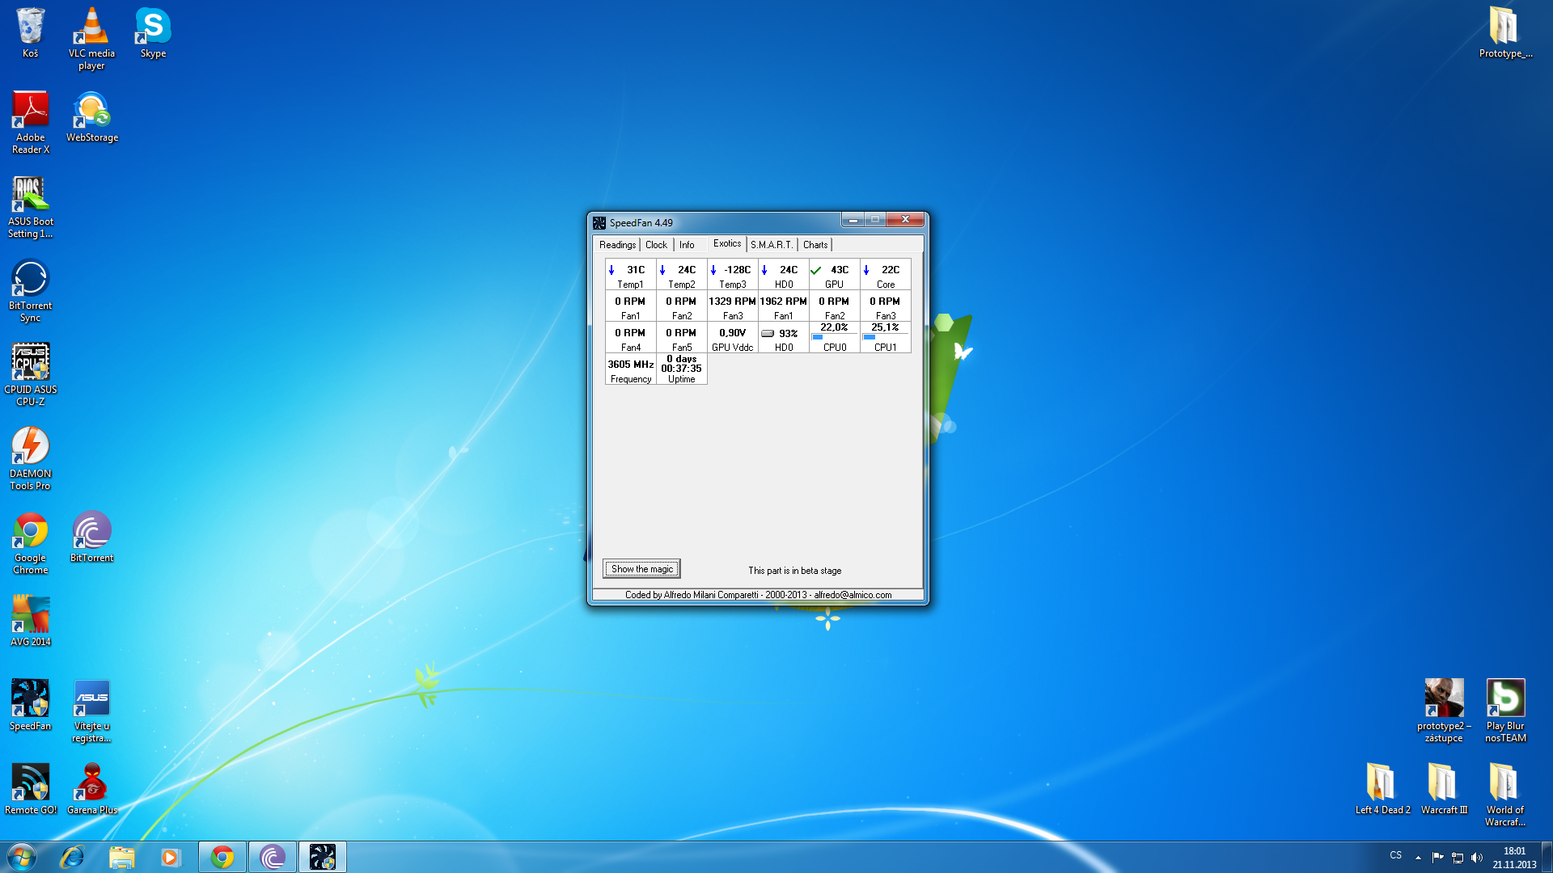This screenshot has height=873, width=1553.
Task: Switch to the Clock tab
Action: (x=656, y=245)
